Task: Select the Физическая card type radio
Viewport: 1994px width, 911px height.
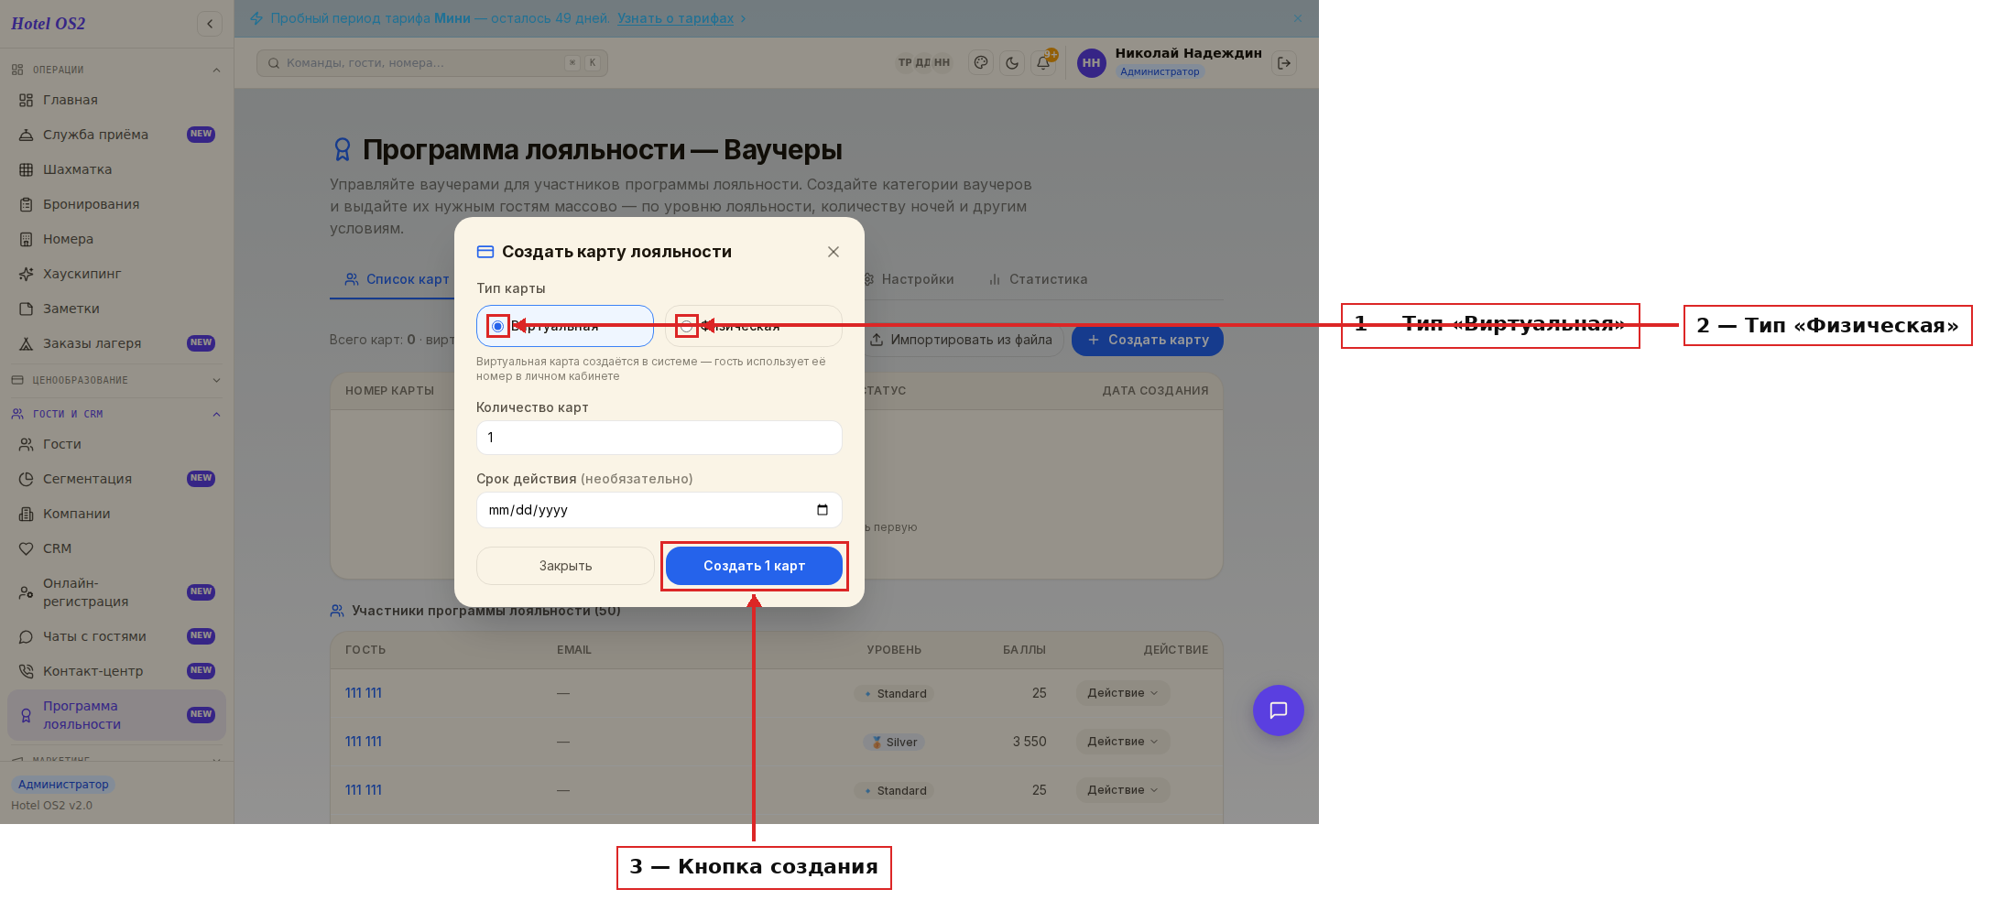Action: click(686, 326)
